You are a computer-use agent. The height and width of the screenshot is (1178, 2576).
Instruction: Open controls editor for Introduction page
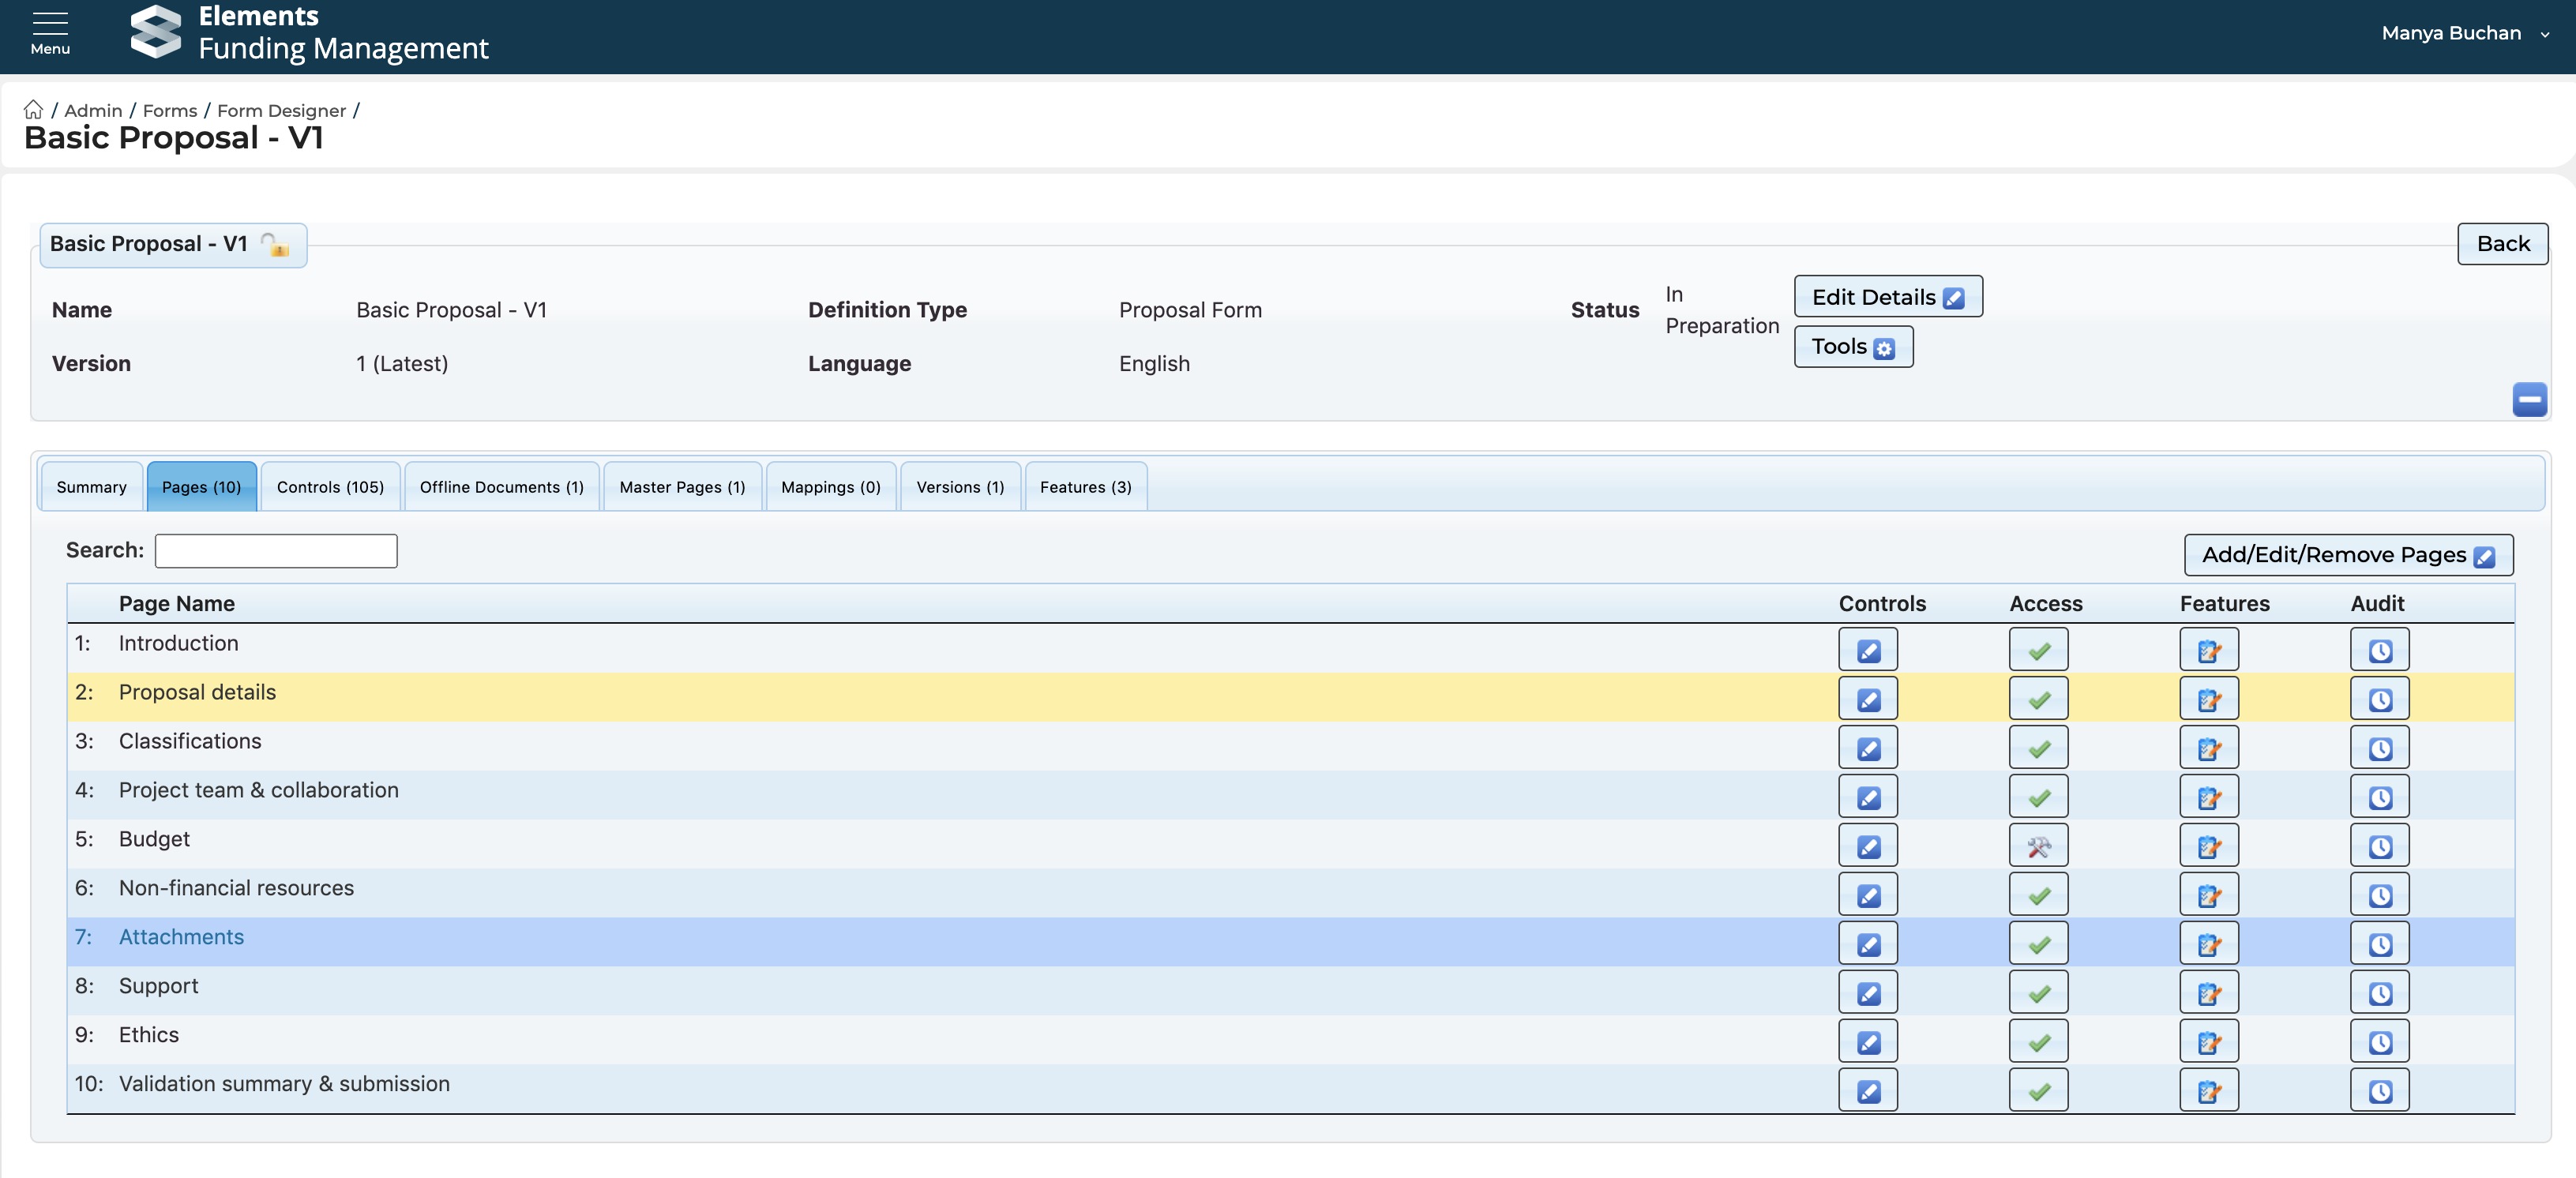[x=1867, y=650]
